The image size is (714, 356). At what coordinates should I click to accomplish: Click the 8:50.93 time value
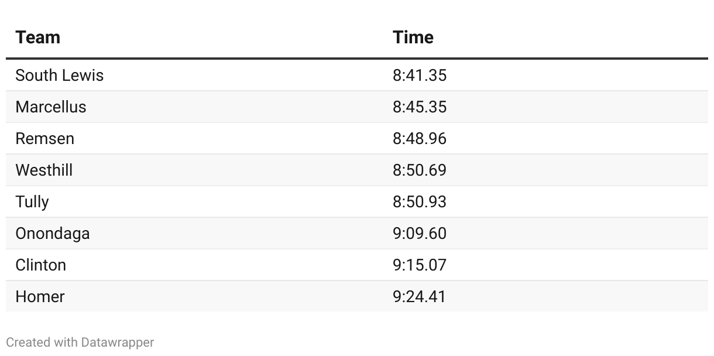[420, 201]
